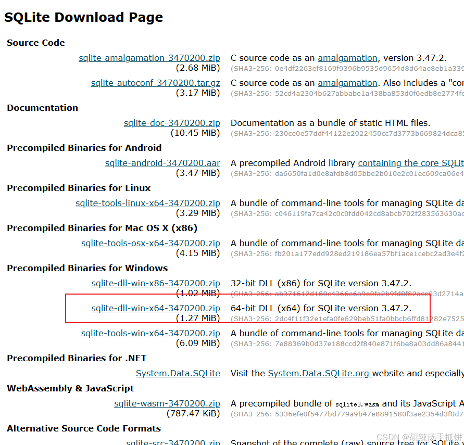The image size is (464, 445).
Task: Click 'Documentation as a bundle of static HTML files.' text
Action: [x=331, y=123]
